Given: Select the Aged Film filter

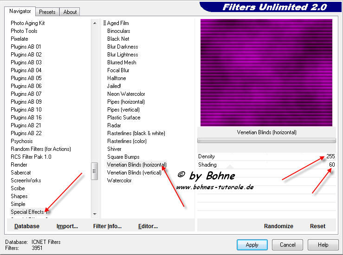Looking at the screenshot, I should coord(118,23).
